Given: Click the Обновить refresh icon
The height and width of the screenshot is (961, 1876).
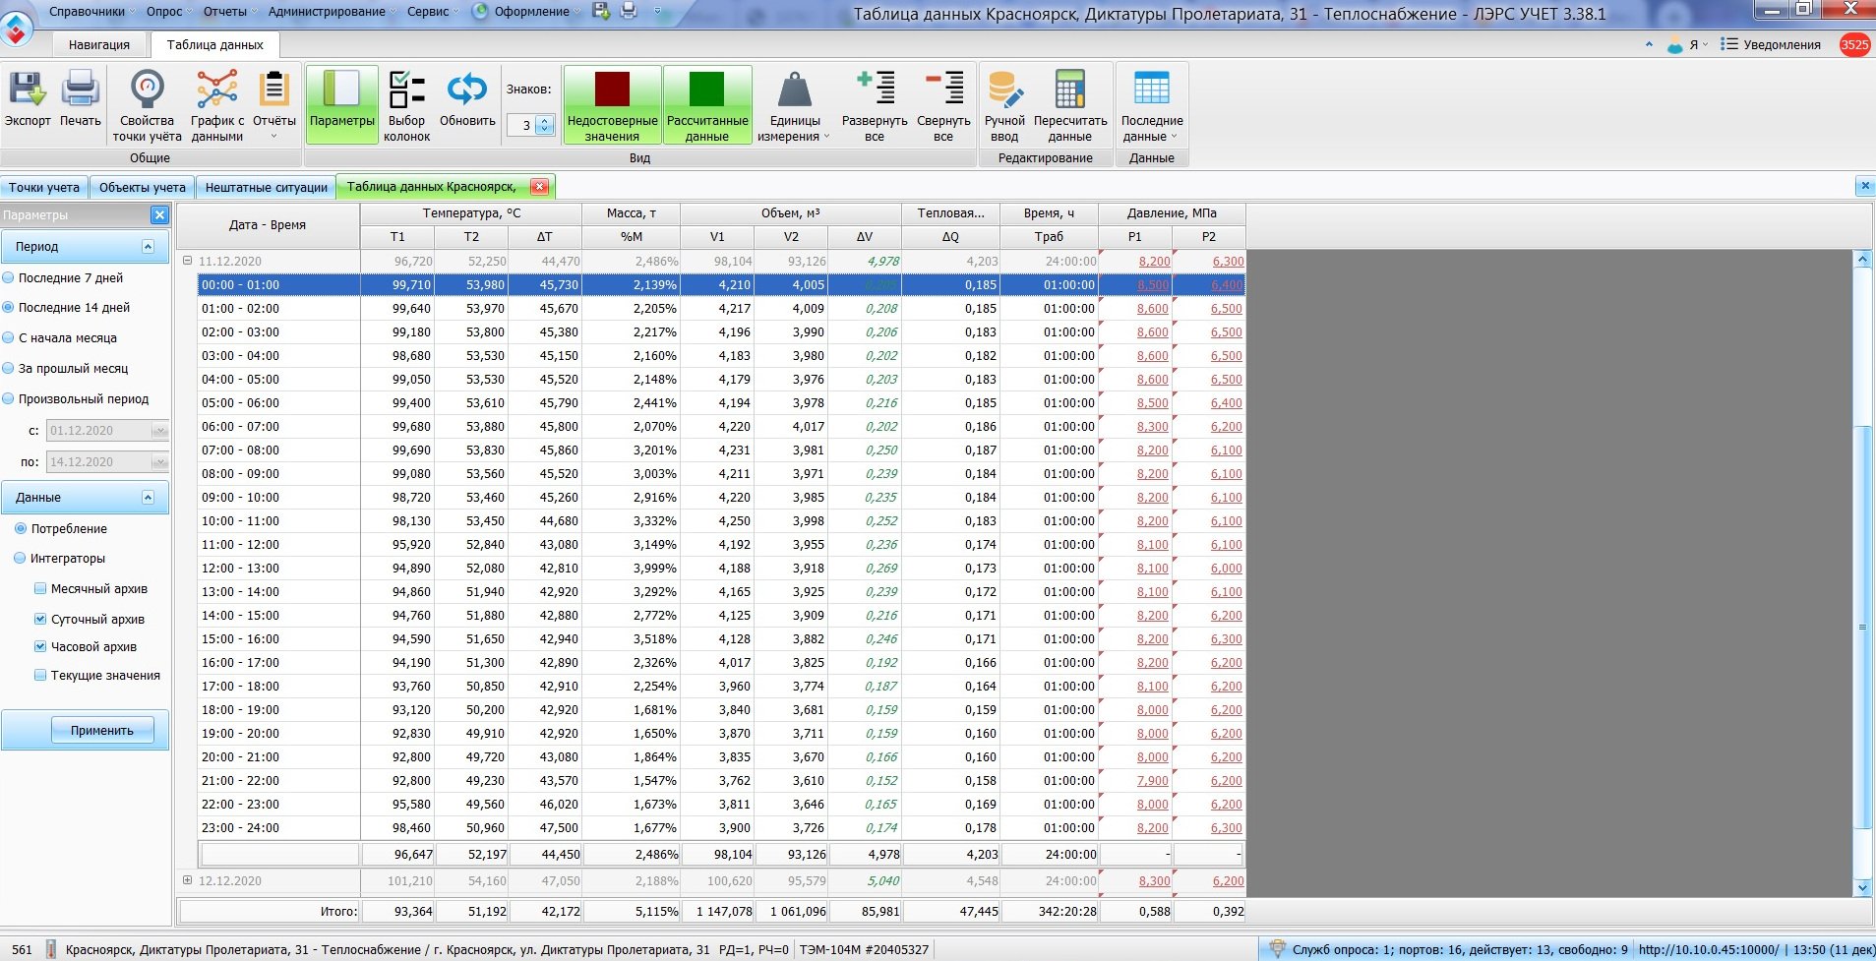Looking at the screenshot, I should pyautogui.click(x=467, y=90).
